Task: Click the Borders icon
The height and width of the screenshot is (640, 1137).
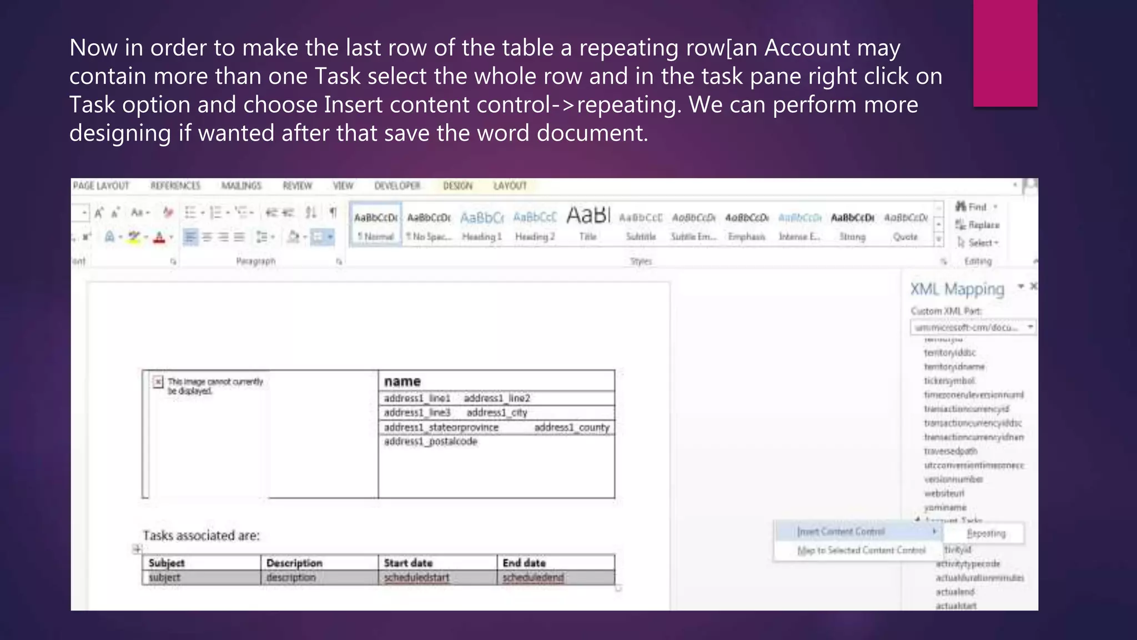Action: point(318,237)
